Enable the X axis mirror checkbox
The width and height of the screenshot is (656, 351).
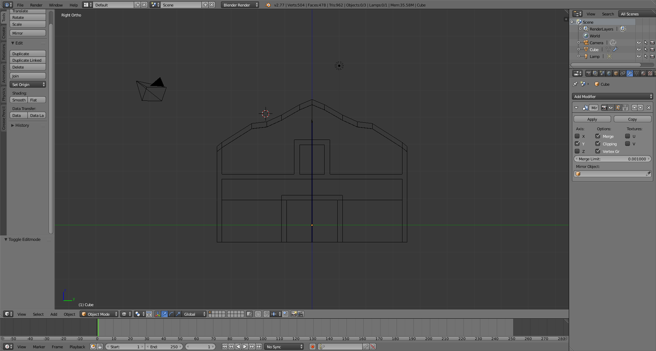click(577, 136)
